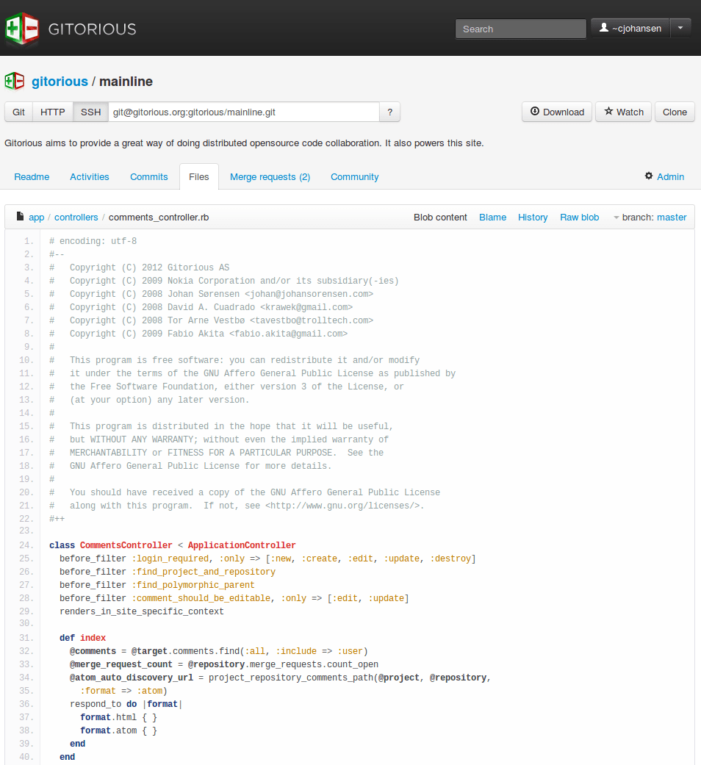Click the 'def index' method name
Screen dimensions: 701x765
[x=93, y=638]
